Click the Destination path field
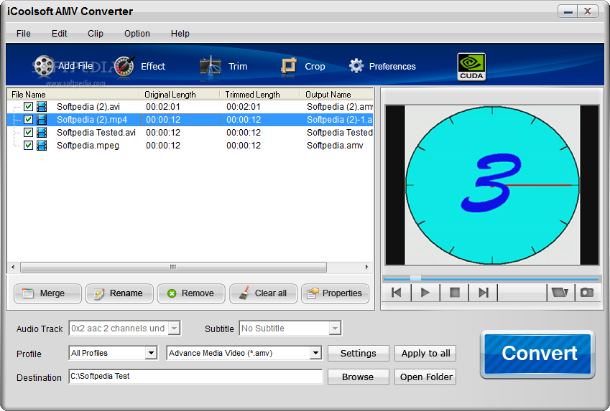610x411 pixels. (x=195, y=377)
